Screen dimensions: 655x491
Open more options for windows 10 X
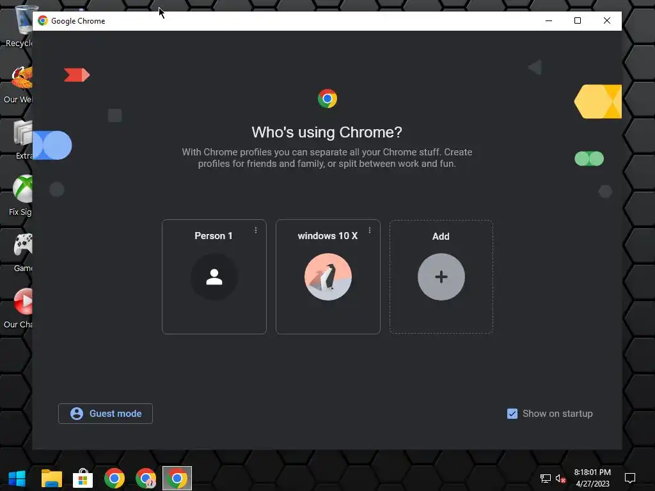[x=370, y=230]
